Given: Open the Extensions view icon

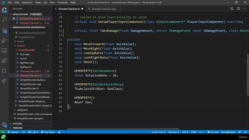Looking at the screenshot, I should tap(4, 61).
